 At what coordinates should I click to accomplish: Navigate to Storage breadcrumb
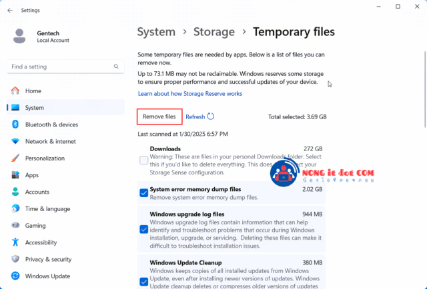(x=214, y=32)
